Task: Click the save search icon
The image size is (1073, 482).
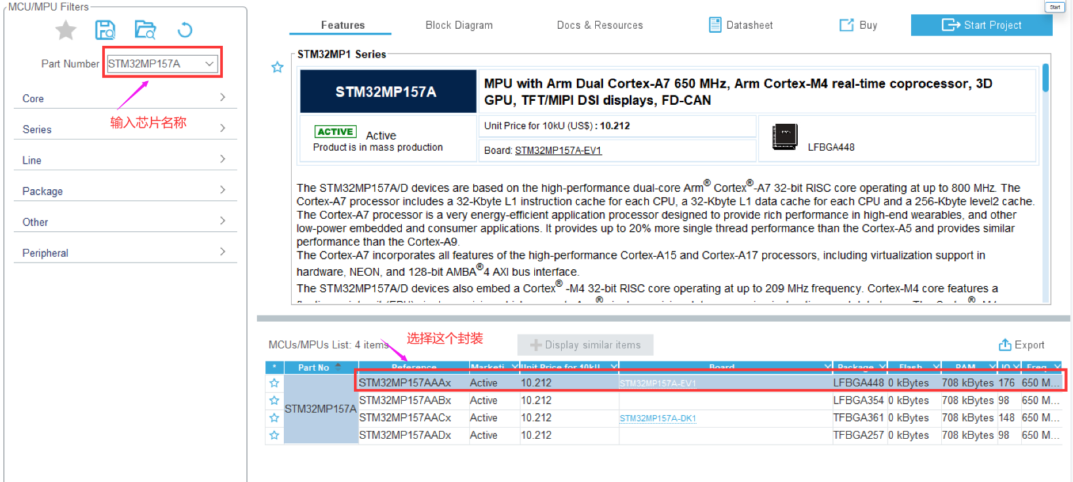Action: (x=105, y=30)
